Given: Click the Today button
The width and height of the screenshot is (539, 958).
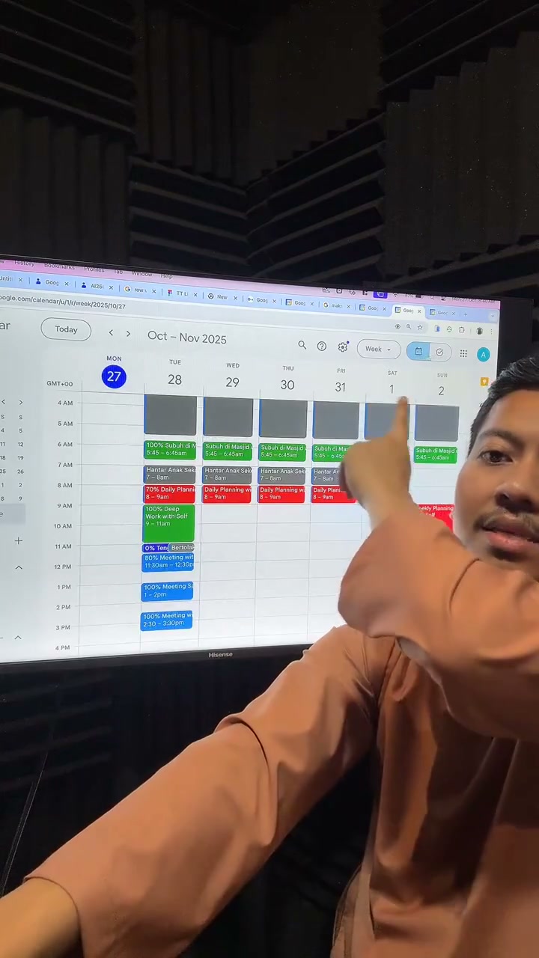Looking at the screenshot, I should 66,329.
